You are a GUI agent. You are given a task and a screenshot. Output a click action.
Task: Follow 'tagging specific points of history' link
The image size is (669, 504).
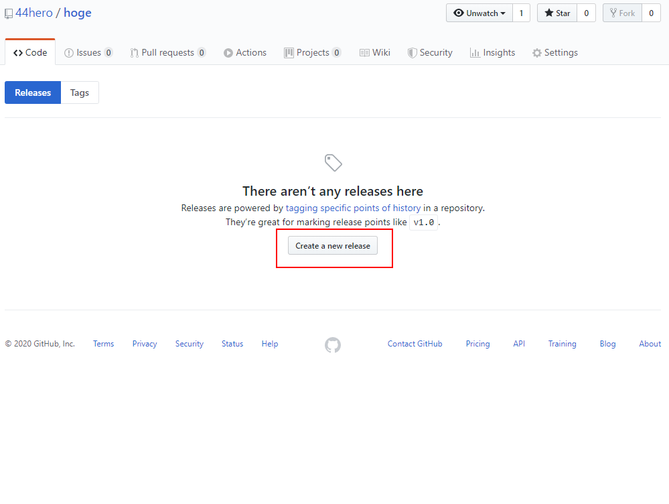[x=354, y=208]
